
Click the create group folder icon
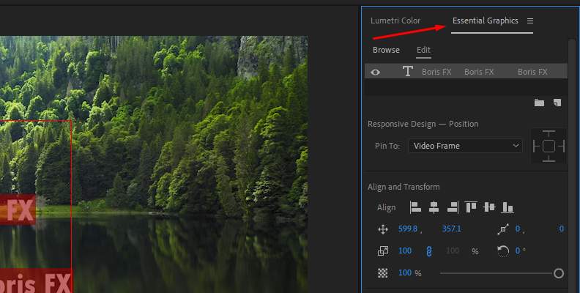pyautogui.click(x=539, y=103)
